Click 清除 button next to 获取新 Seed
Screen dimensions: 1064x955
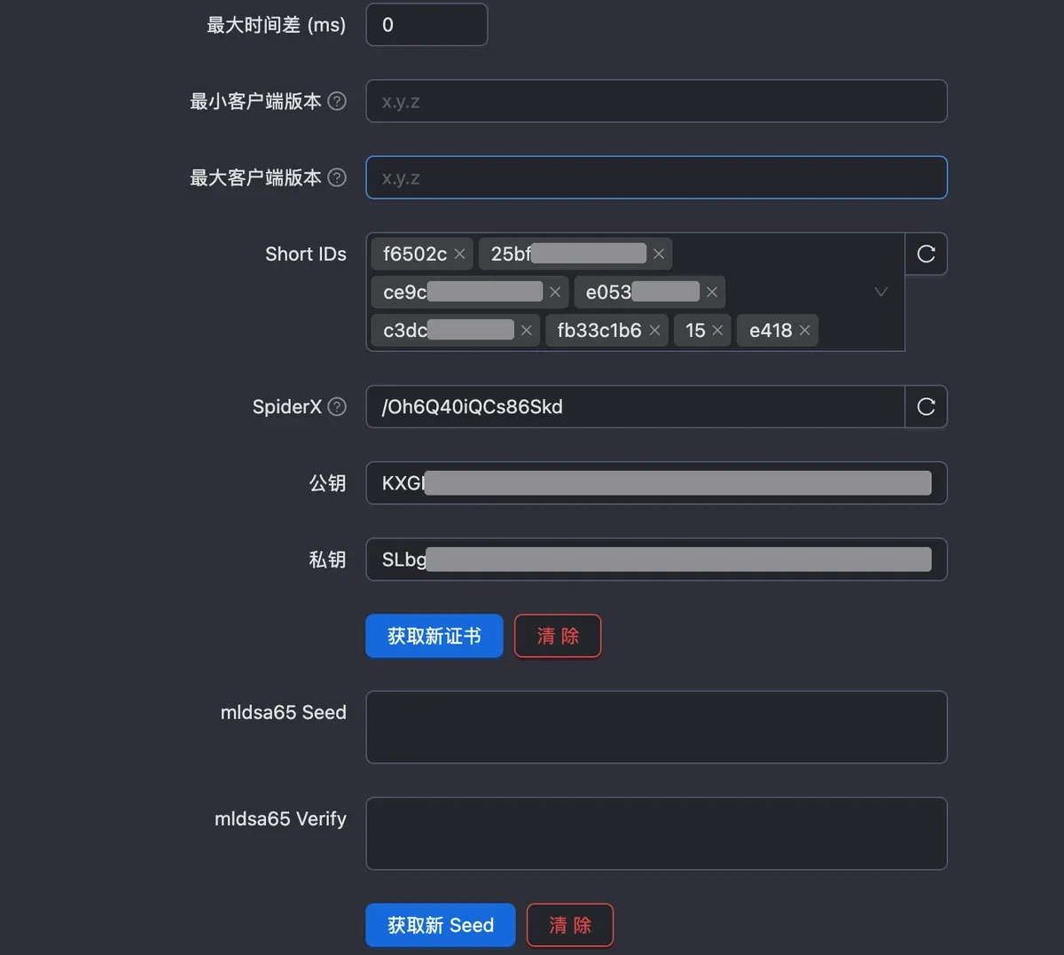click(x=570, y=925)
